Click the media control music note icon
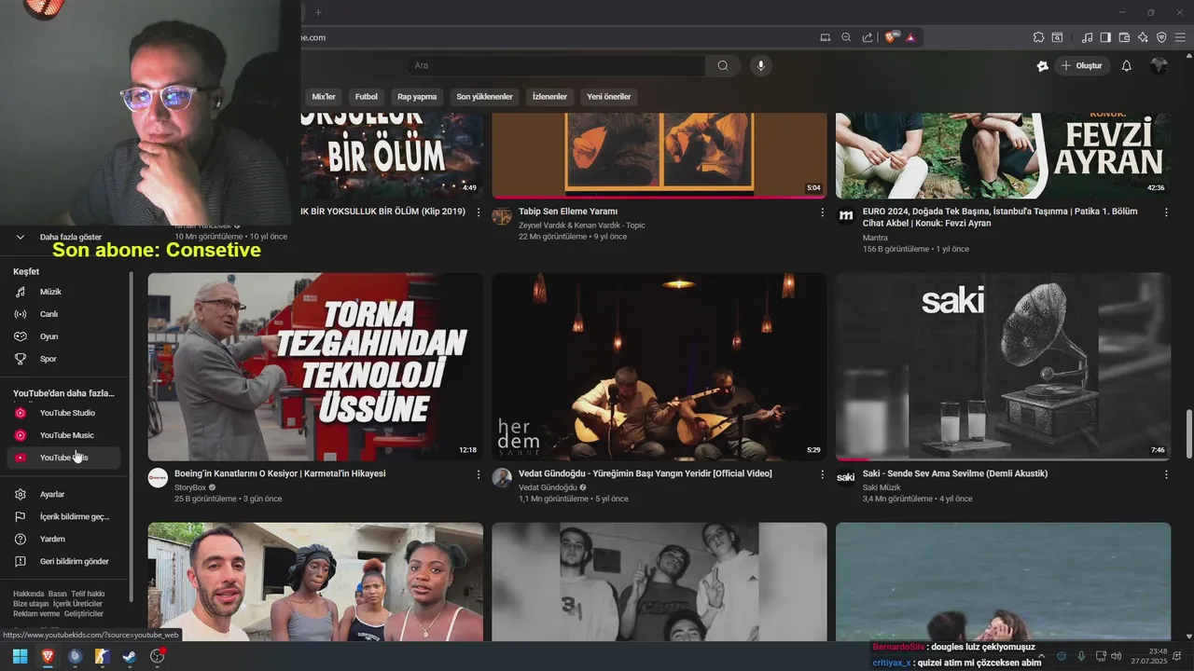The height and width of the screenshot is (671, 1194). point(1087,37)
